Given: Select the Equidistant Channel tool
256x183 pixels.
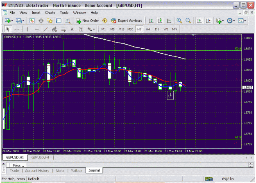Looking at the screenshot, I should [54, 29].
